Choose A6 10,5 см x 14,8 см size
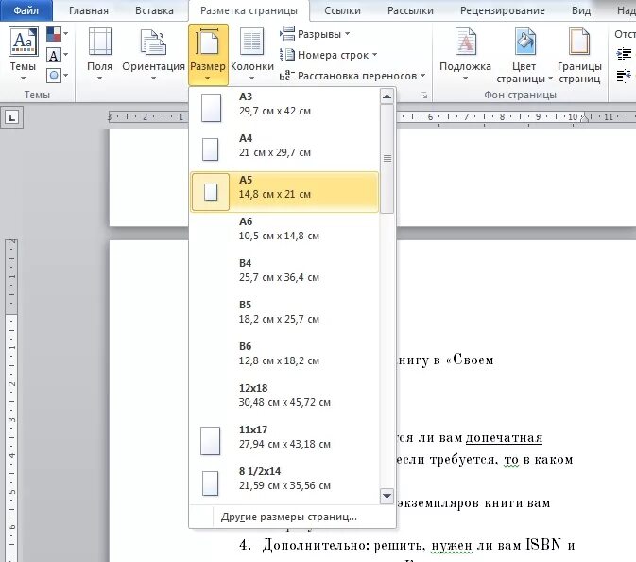 point(284,233)
